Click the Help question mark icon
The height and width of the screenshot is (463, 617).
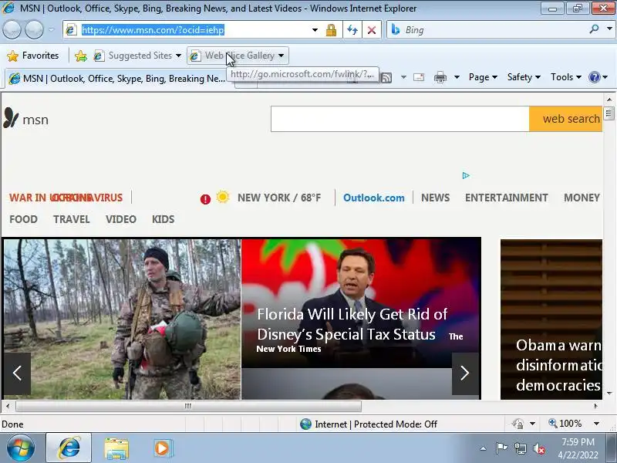[x=594, y=77]
